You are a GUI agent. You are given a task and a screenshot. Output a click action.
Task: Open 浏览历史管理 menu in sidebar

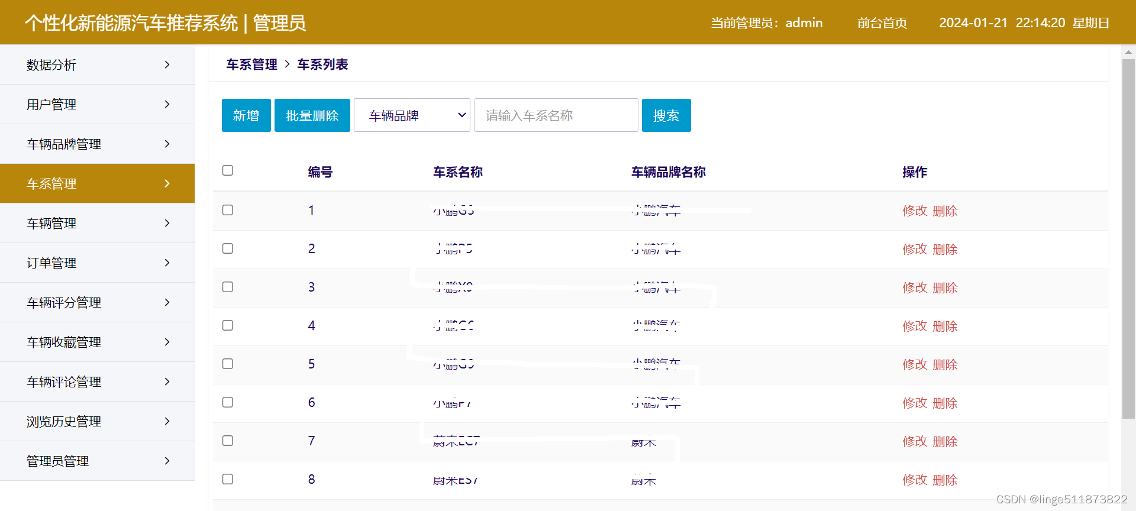(x=97, y=421)
